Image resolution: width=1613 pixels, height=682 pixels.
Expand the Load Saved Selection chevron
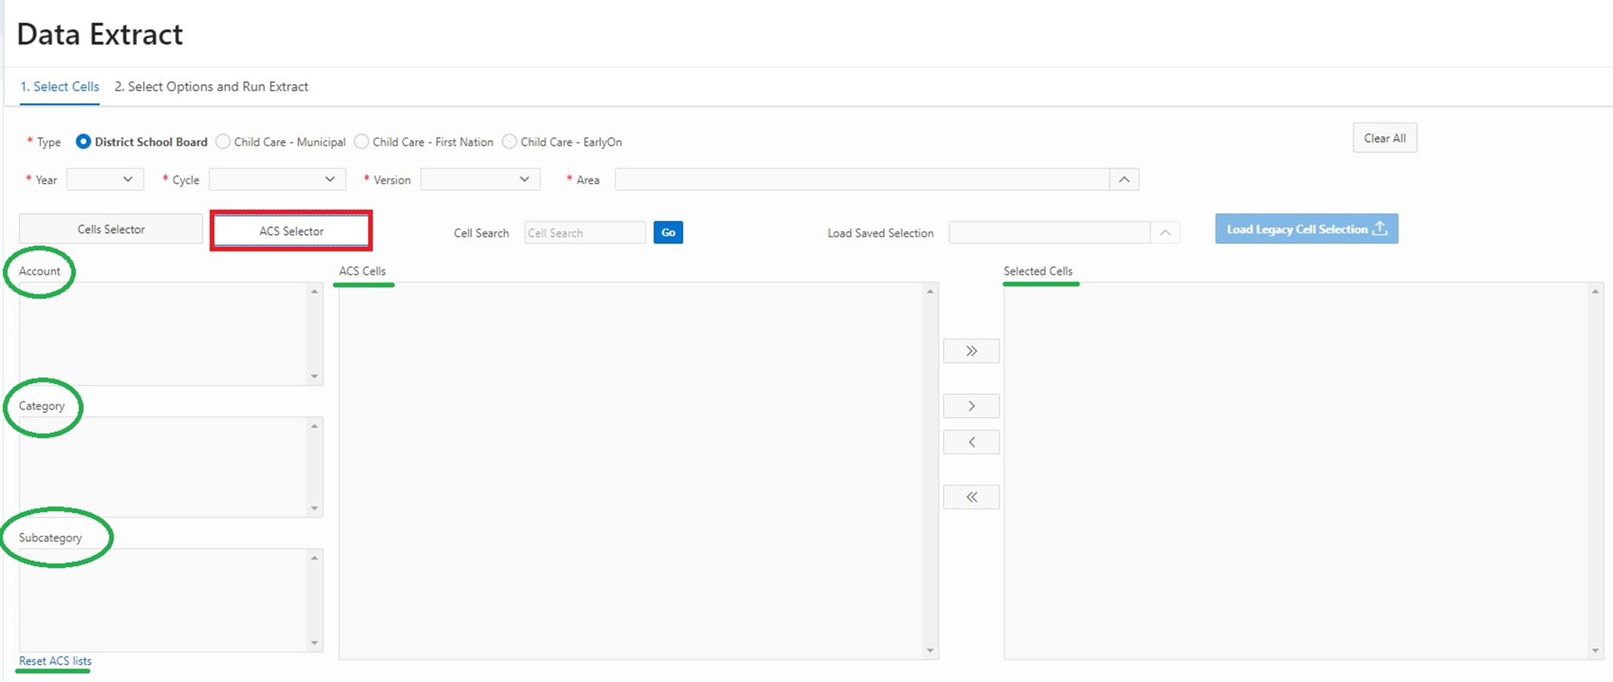coord(1164,233)
